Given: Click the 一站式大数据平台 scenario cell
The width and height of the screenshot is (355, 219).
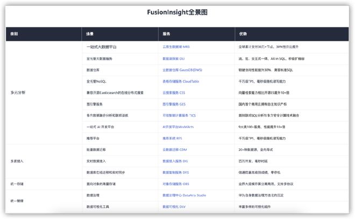Looking at the screenshot, I should point(102,47).
